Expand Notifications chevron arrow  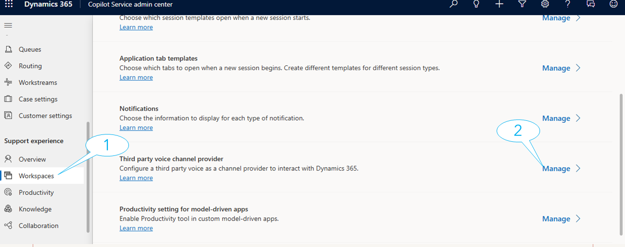click(578, 118)
